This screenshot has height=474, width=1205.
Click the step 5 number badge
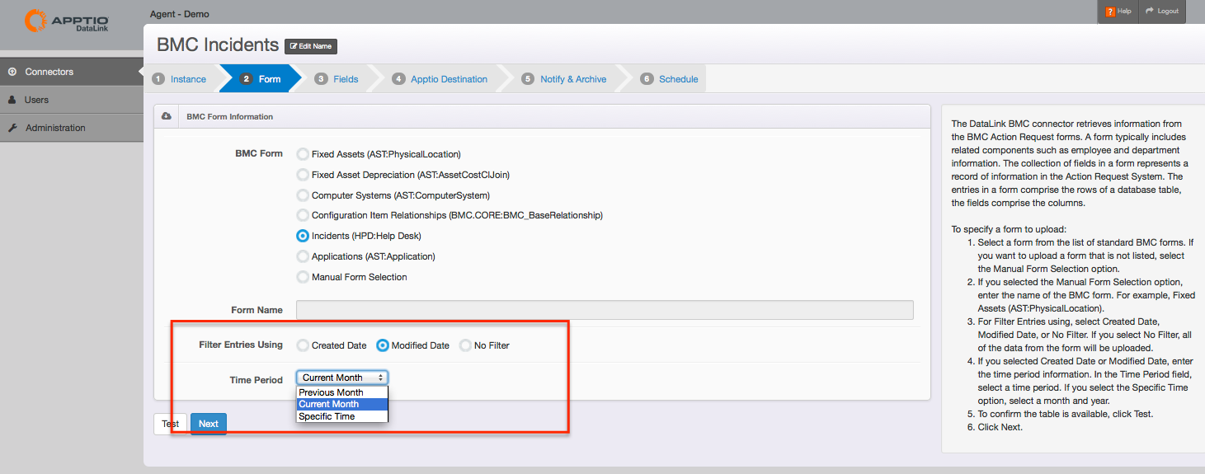point(528,79)
